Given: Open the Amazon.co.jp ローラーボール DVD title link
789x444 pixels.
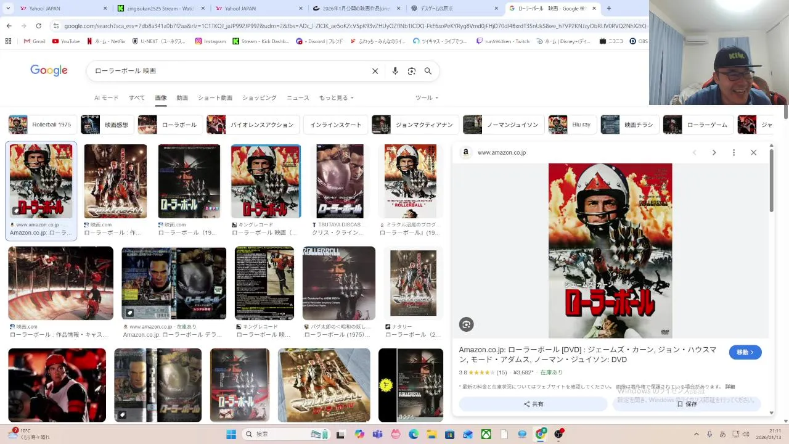Looking at the screenshot, I should coord(587,355).
